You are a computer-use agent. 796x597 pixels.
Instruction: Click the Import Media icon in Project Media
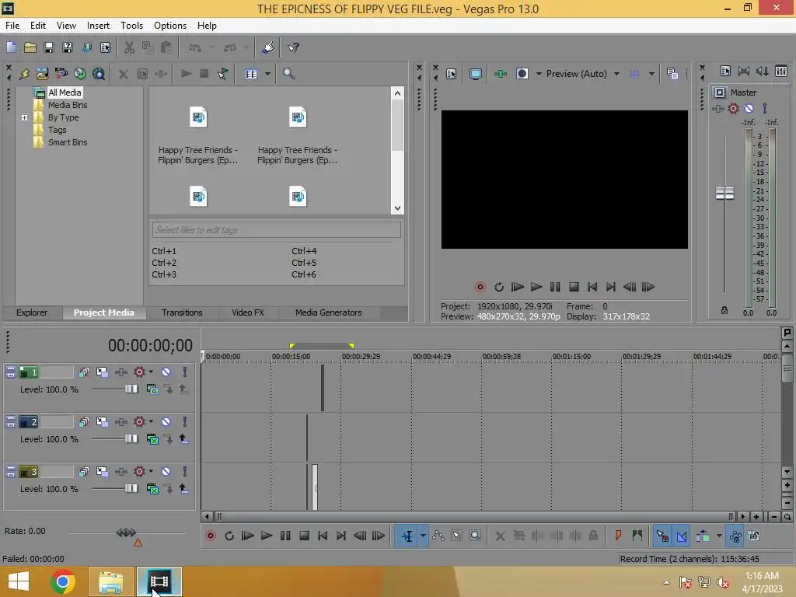[x=43, y=74]
